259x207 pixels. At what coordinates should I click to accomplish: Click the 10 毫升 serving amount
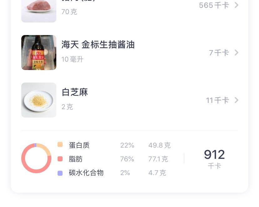point(72,59)
